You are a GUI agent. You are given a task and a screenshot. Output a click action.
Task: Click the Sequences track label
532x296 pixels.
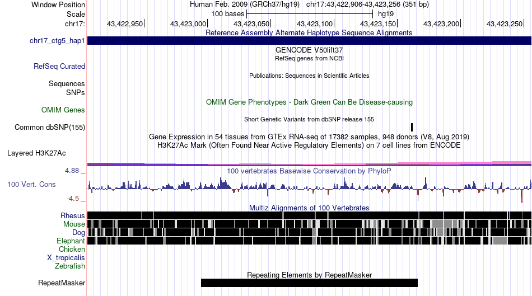tap(67, 83)
